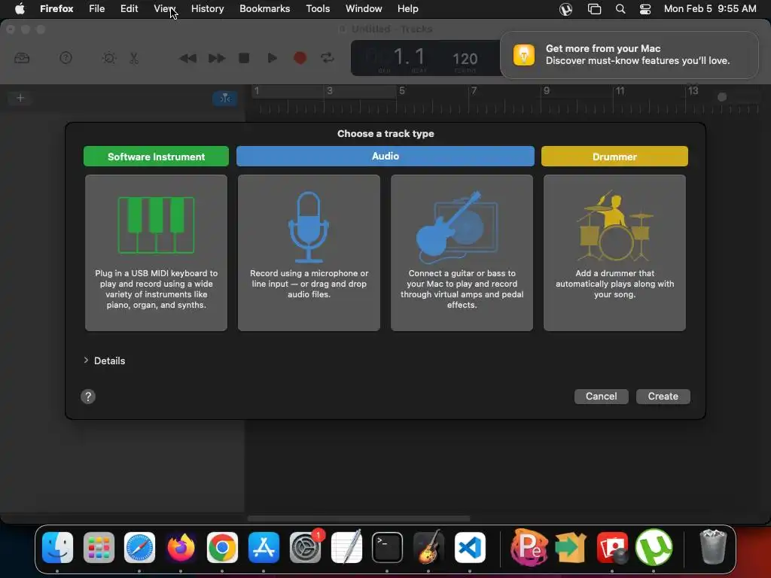Open Spotlight search in menu bar

[620, 9]
